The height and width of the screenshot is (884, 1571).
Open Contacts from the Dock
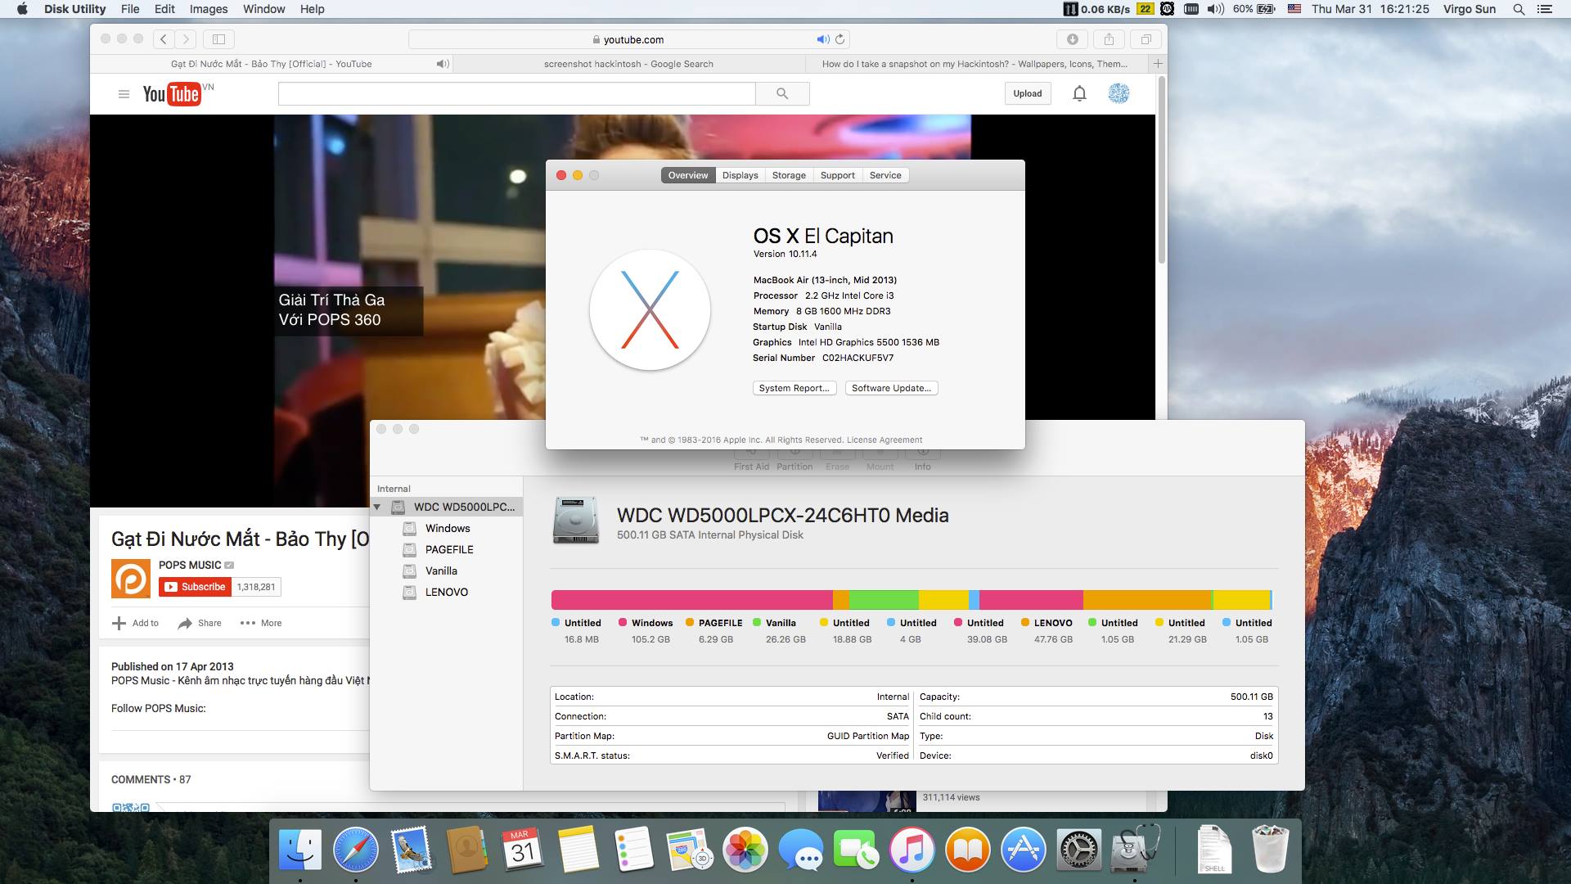pos(466,849)
